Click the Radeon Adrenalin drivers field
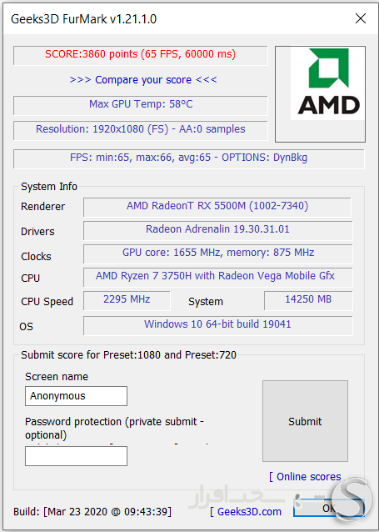Image resolution: width=379 pixels, height=532 pixels. point(218,231)
